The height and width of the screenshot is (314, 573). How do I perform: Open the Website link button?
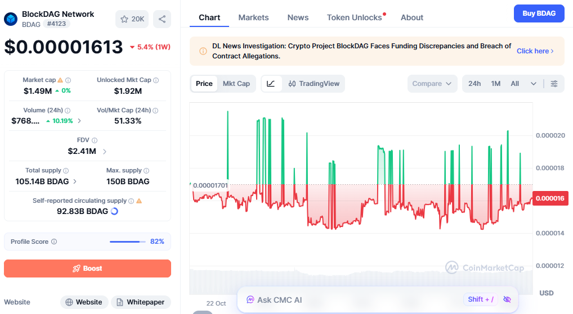point(84,302)
